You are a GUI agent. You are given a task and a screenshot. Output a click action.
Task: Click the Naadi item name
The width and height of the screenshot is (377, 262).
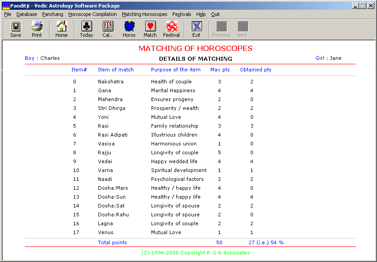coord(105,179)
